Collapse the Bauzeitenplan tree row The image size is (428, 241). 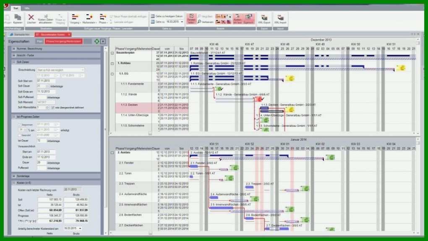click(112, 53)
